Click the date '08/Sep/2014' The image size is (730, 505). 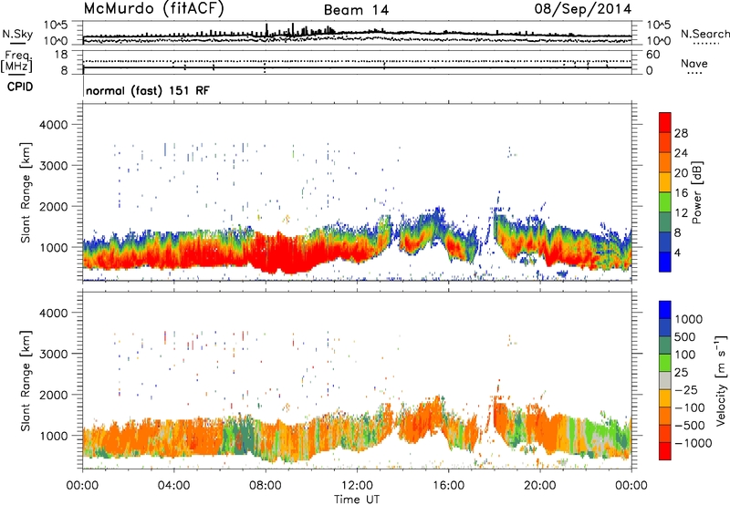[583, 8]
